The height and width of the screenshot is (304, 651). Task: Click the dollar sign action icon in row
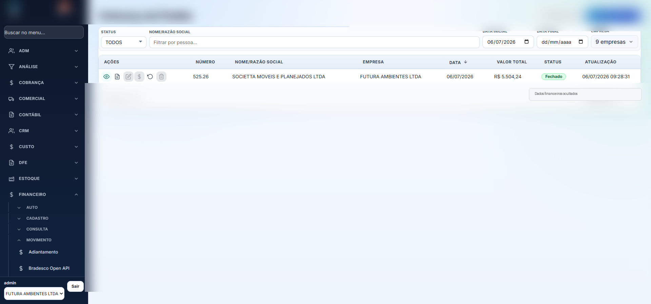(x=139, y=77)
